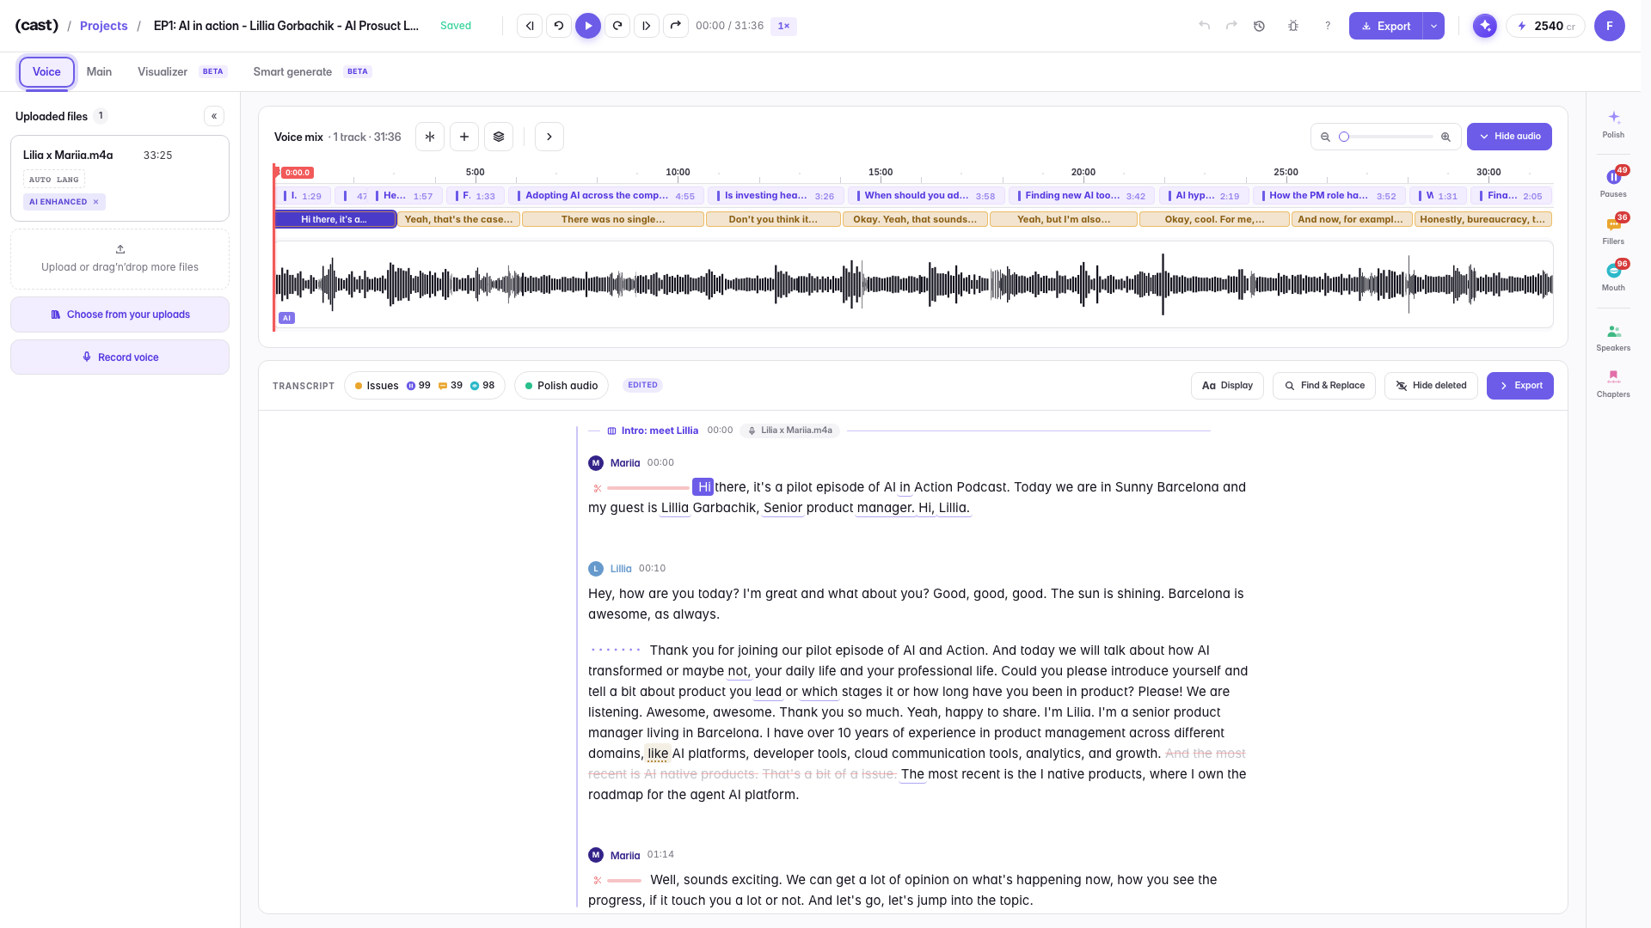The width and height of the screenshot is (1651, 928).
Task: Open the AI assistant sparkle button
Action: point(1485,26)
